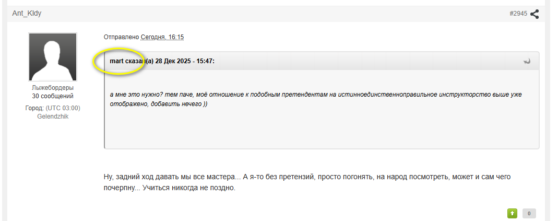Click the Gelendzhik city text
Screen dimensions: 558x221
coord(53,117)
